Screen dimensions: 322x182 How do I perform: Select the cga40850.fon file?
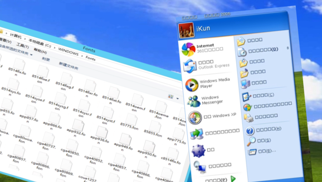70,149
